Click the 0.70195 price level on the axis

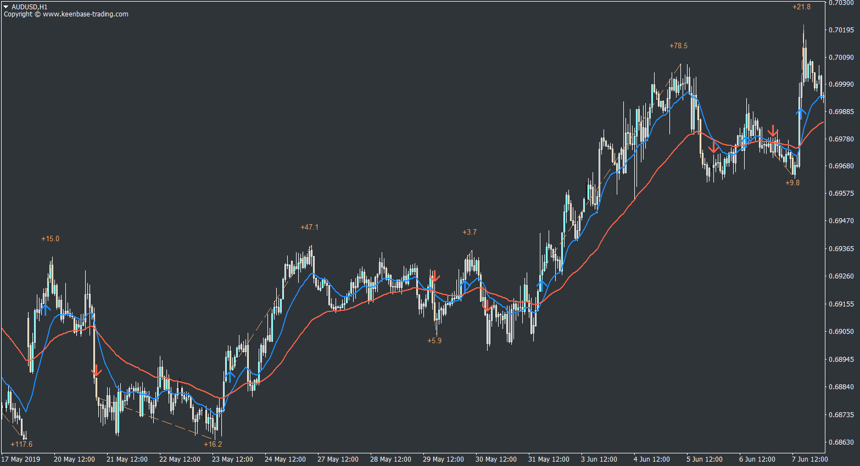coord(841,30)
